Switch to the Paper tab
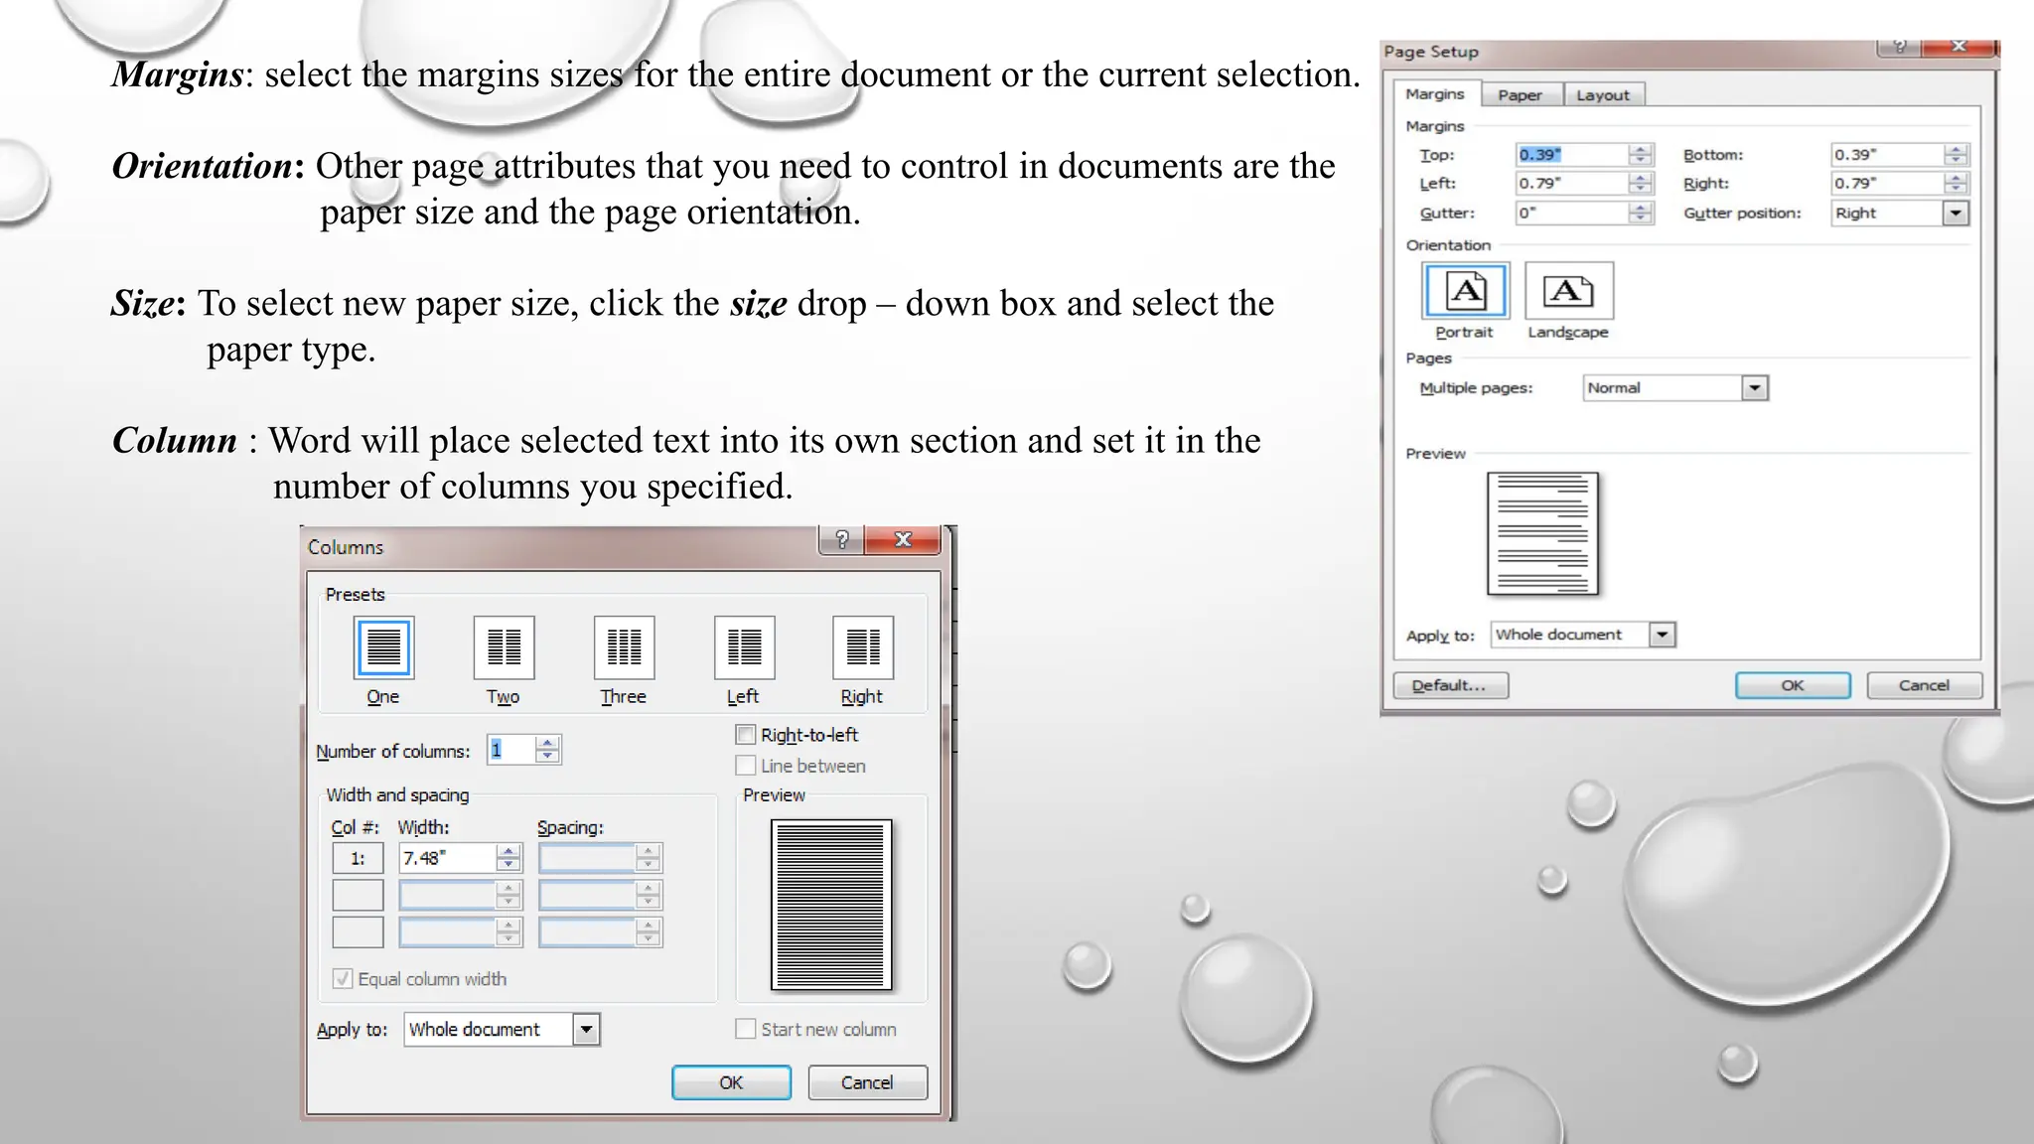This screenshot has width=2034, height=1144. [1521, 95]
